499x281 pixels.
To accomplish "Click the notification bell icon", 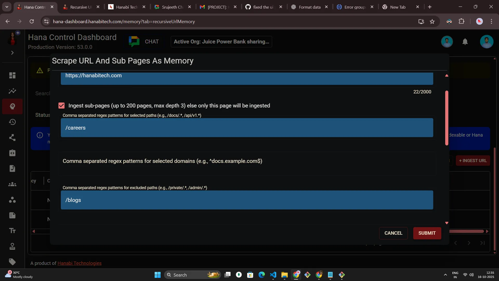I will pyautogui.click(x=465, y=42).
